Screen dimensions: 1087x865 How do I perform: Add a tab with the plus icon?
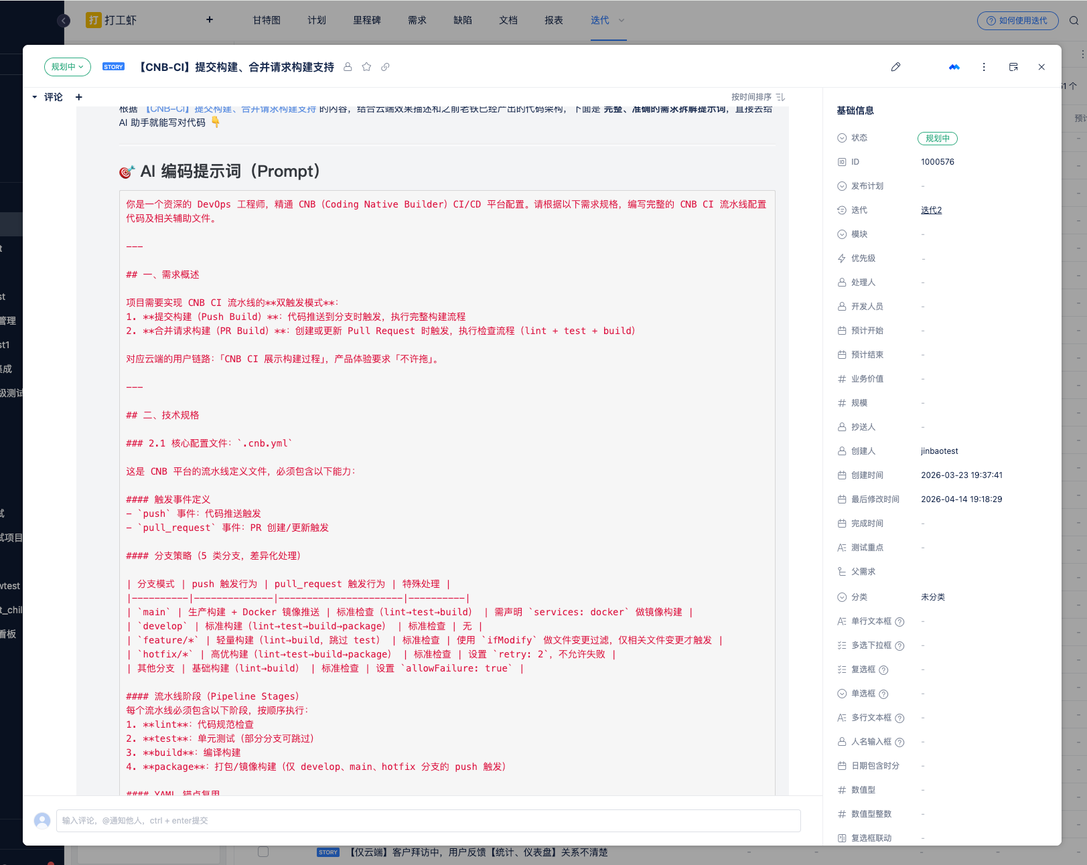point(210,20)
